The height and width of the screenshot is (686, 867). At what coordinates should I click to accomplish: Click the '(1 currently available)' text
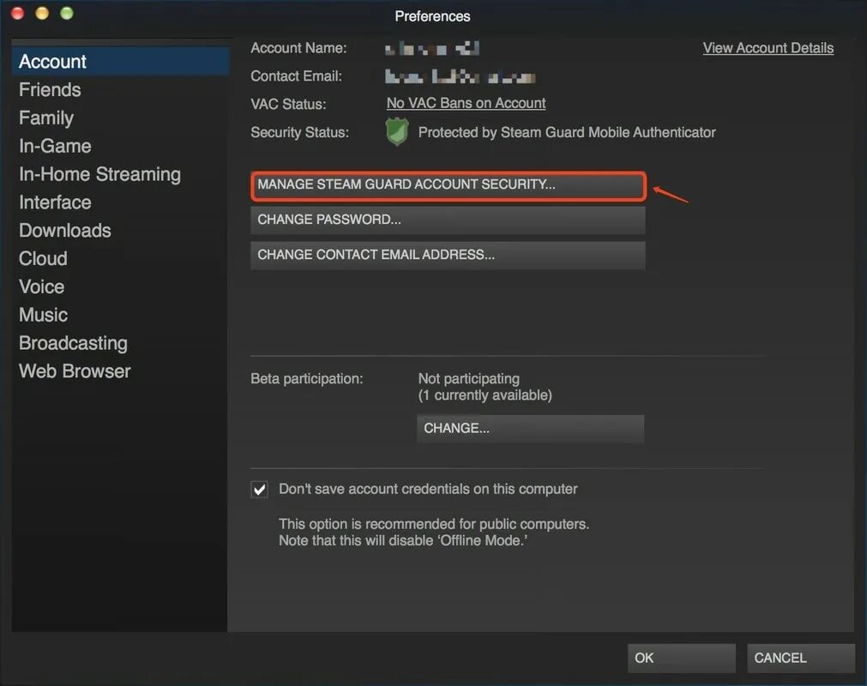point(485,395)
